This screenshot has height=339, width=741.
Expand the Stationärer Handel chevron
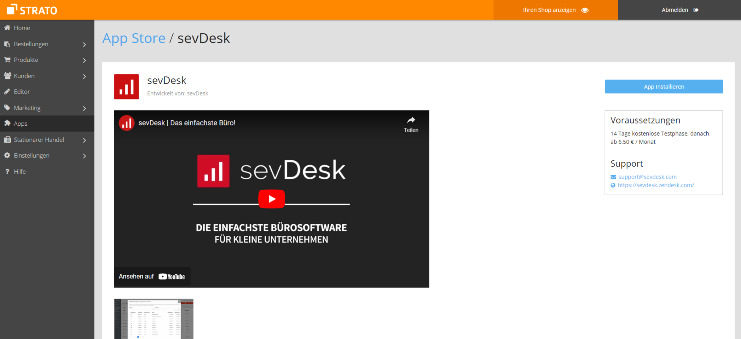click(x=84, y=140)
